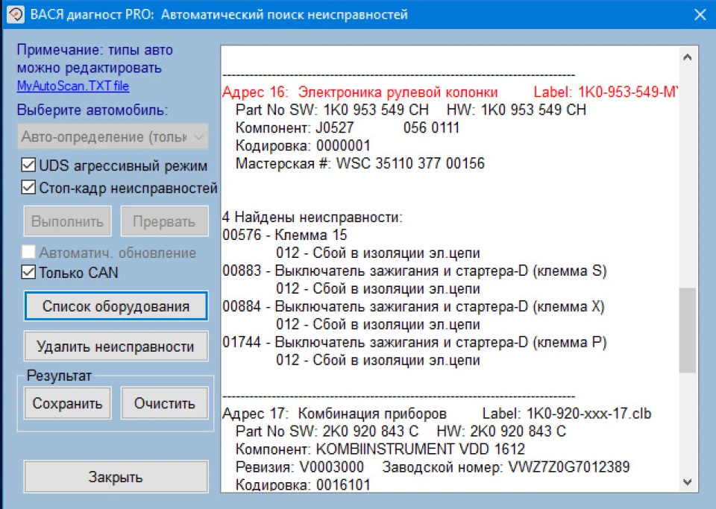Image resolution: width=716 pixels, height=509 pixels.
Task: Click Мастерская #: WSC 35110 377 00156 line
Action: pos(359,163)
